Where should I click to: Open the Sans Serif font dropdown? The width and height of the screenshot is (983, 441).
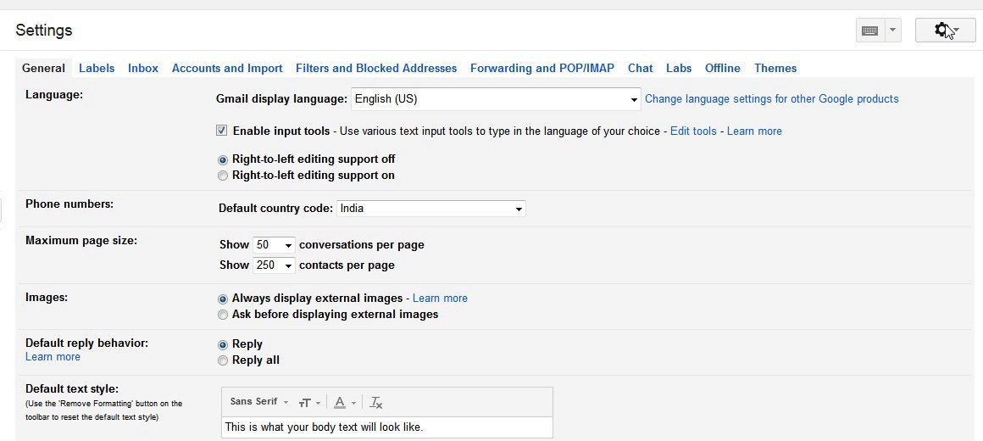point(258,402)
